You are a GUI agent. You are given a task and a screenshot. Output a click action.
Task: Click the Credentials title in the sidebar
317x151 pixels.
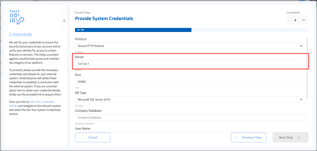21,34
